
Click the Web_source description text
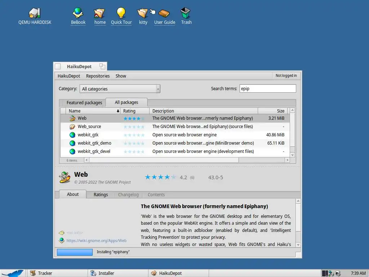(203, 127)
